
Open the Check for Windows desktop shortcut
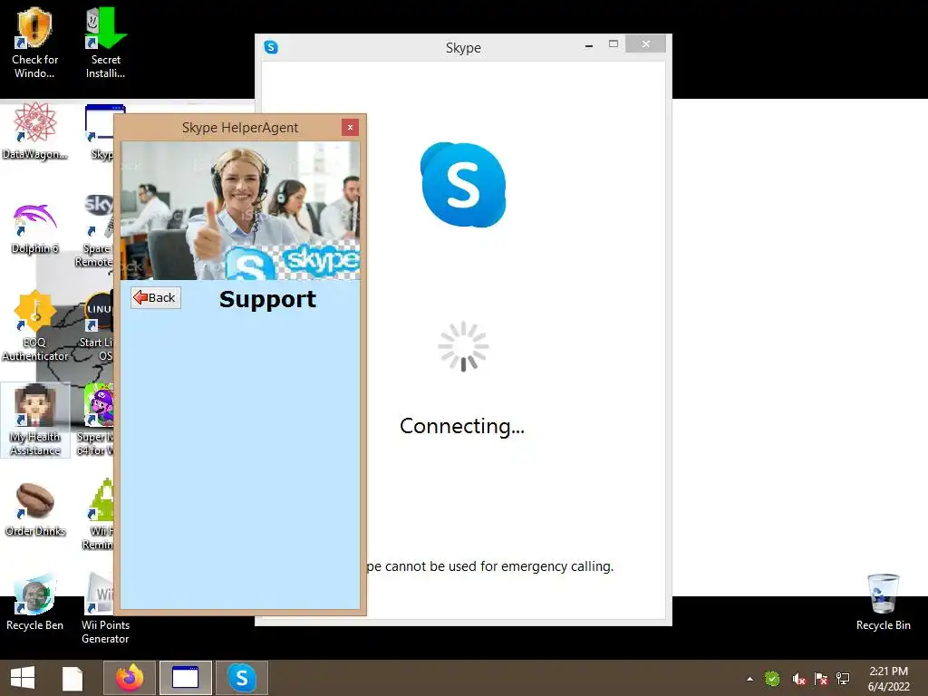click(34, 43)
